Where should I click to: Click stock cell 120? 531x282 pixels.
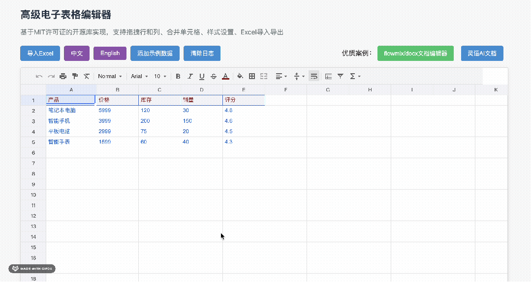click(159, 111)
